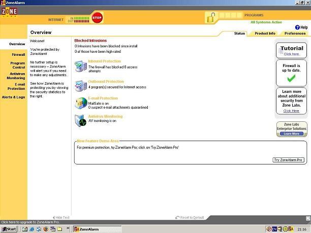Open Help via the question mark icon
Screen dimensions: 311x233
[x=297, y=27]
